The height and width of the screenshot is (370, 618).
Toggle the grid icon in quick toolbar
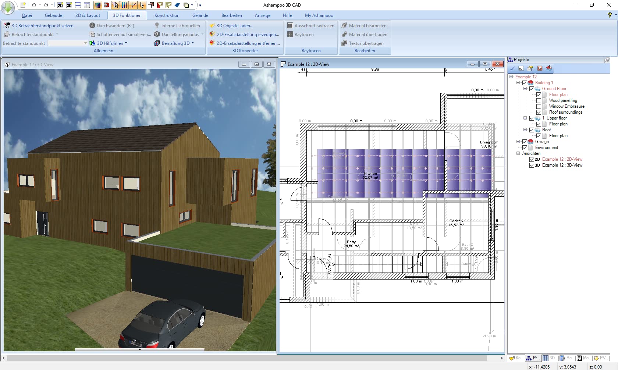(97, 5)
